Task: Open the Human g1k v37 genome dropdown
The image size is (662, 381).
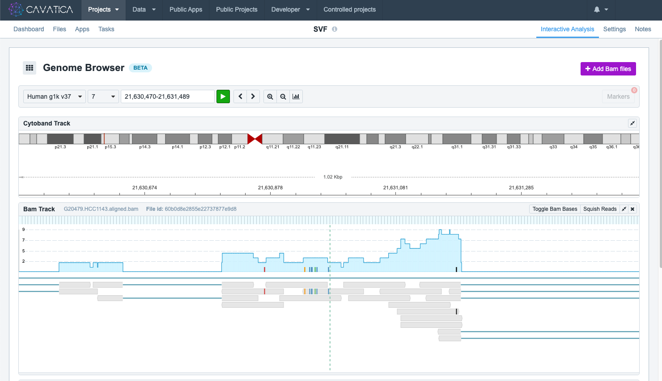Action: 55,96
